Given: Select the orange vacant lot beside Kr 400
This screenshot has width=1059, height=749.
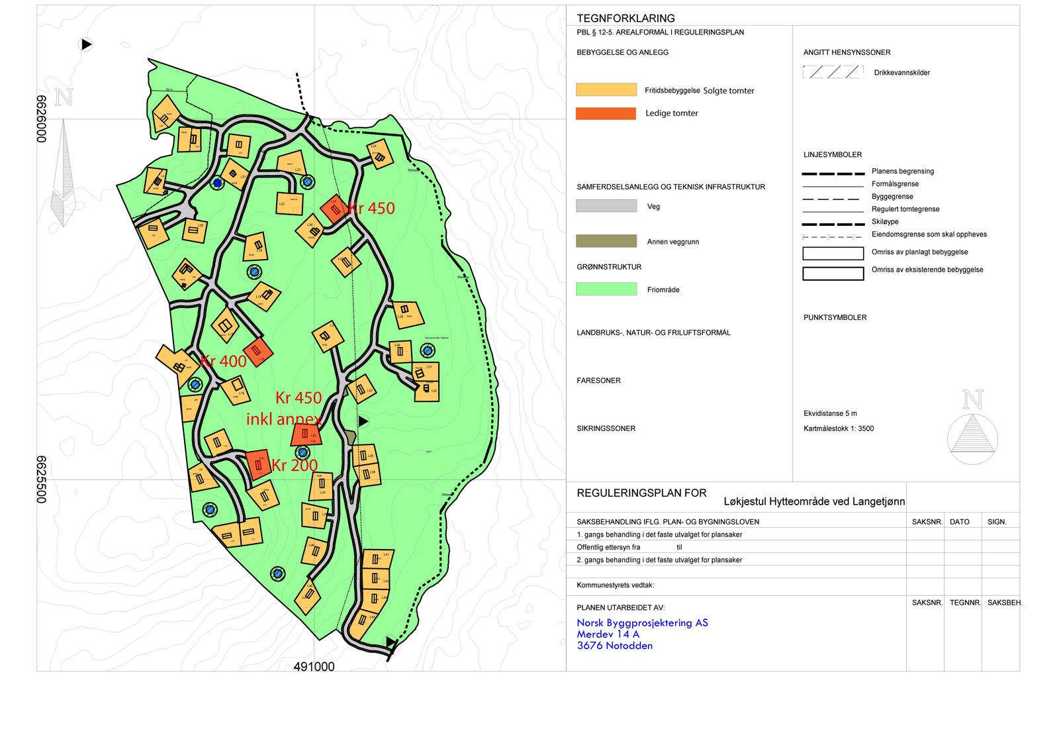Looking at the screenshot, I should coord(257,351).
